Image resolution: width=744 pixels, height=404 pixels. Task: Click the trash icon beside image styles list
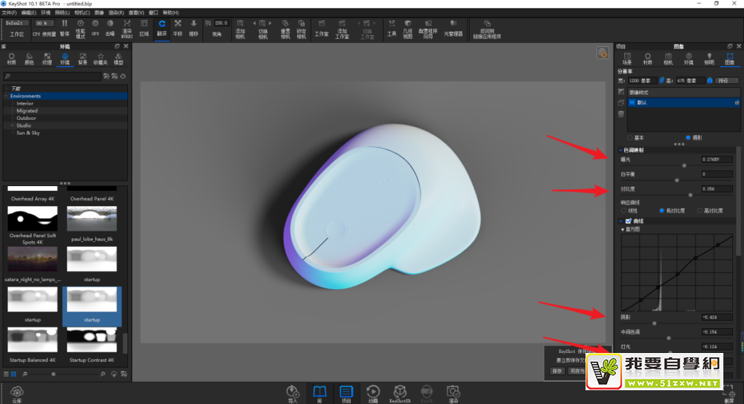click(x=621, y=114)
